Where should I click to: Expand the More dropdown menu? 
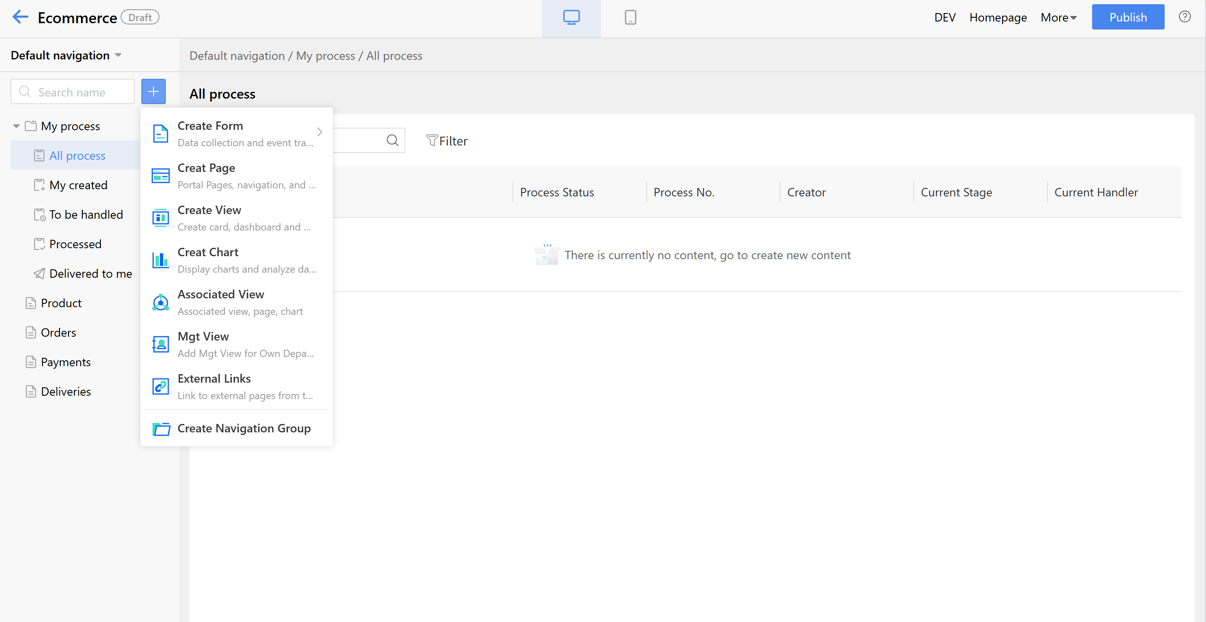pyautogui.click(x=1058, y=17)
